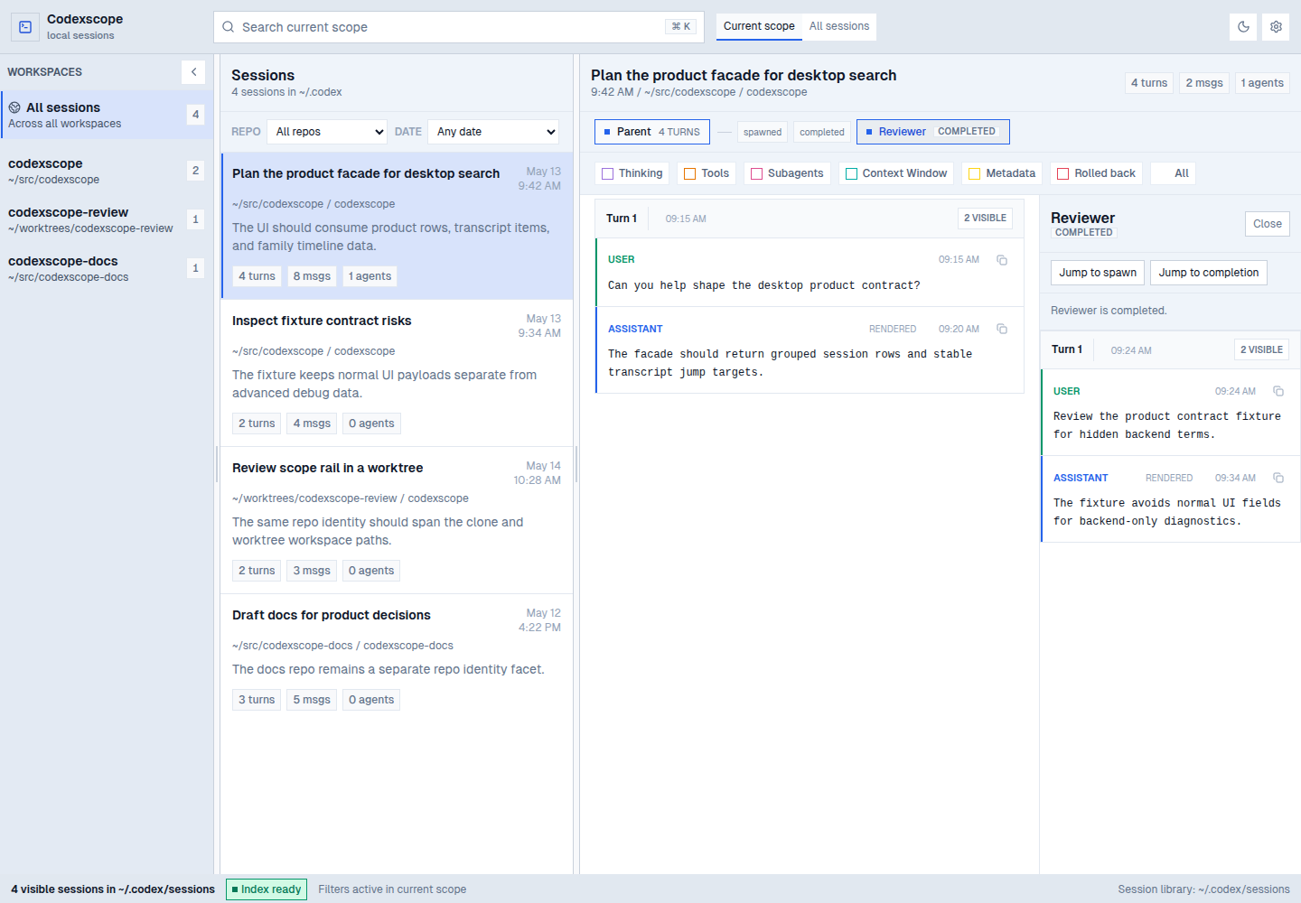The width and height of the screenshot is (1301, 903).
Task: Copy the 09:15 AM user message
Action: coord(1002,260)
